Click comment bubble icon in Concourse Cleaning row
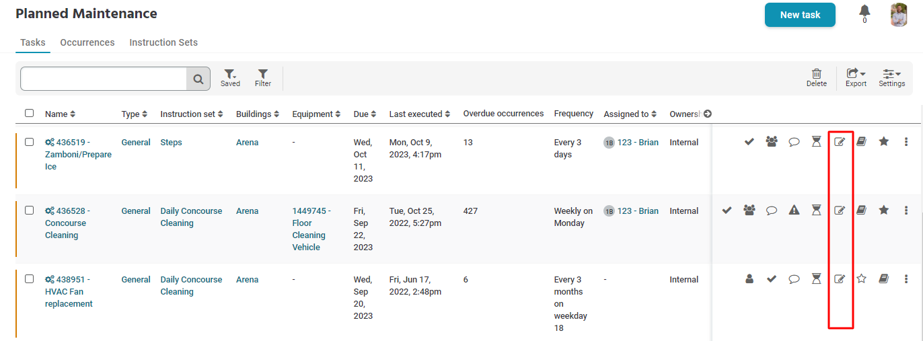Image resolution: width=923 pixels, height=341 pixels. click(772, 211)
